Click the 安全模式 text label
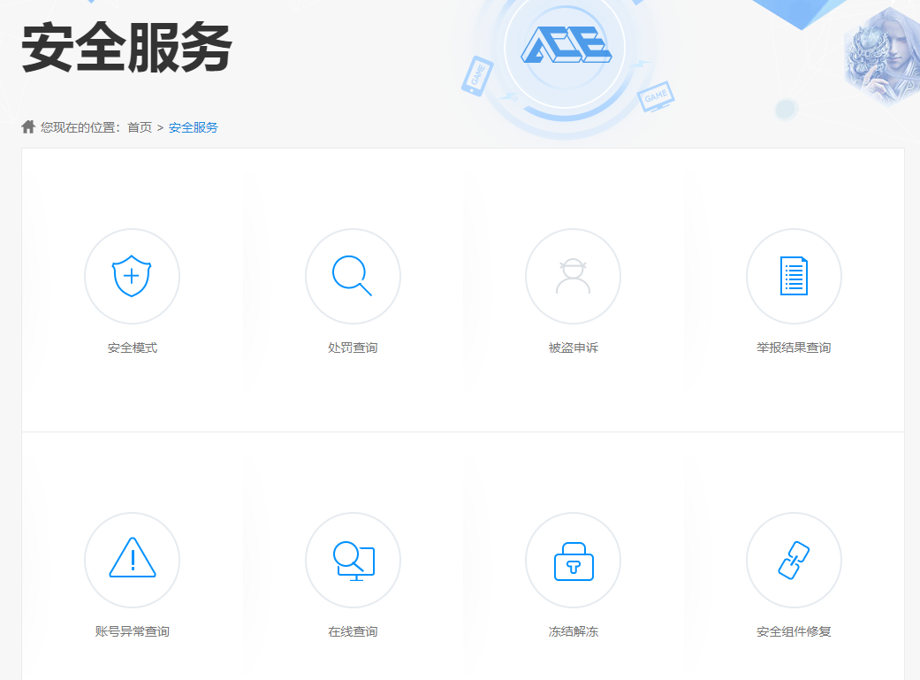This screenshot has height=680, width=920. coord(132,347)
